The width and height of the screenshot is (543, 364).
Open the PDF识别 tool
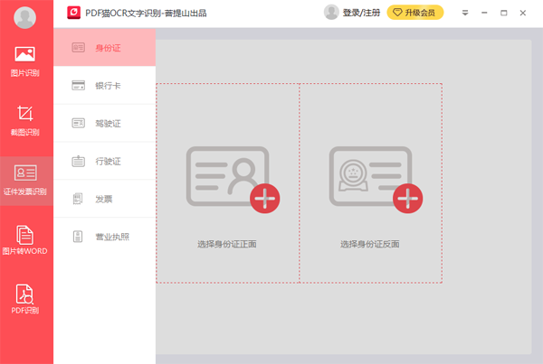[25, 299]
